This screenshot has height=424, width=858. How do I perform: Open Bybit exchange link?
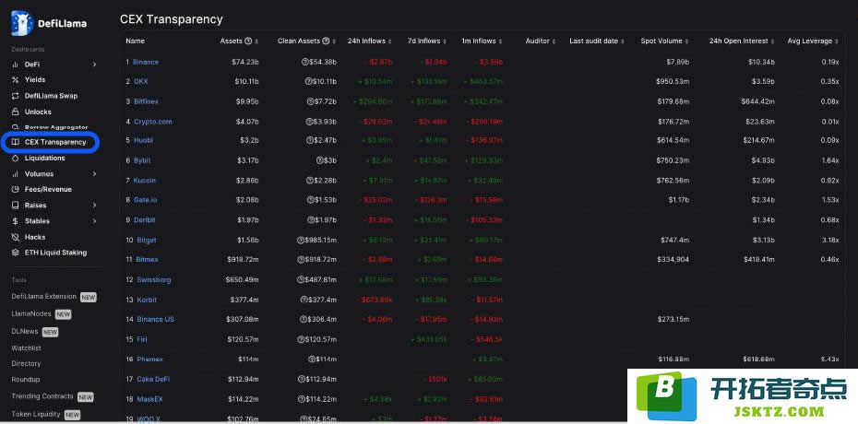tap(142, 160)
